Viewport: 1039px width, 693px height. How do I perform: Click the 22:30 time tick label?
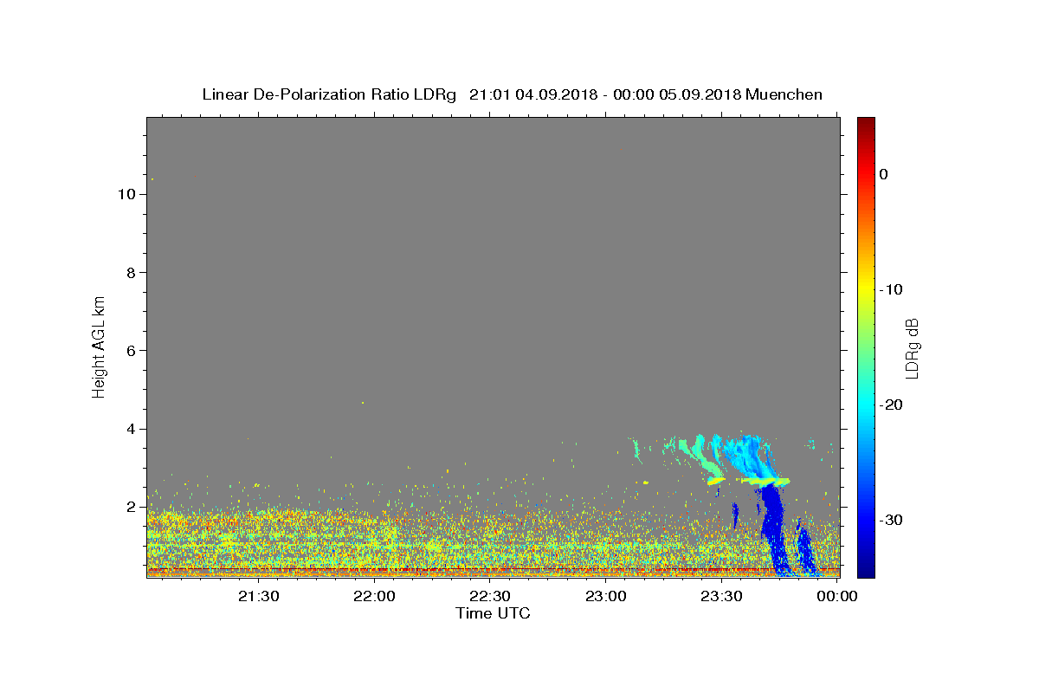490,596
